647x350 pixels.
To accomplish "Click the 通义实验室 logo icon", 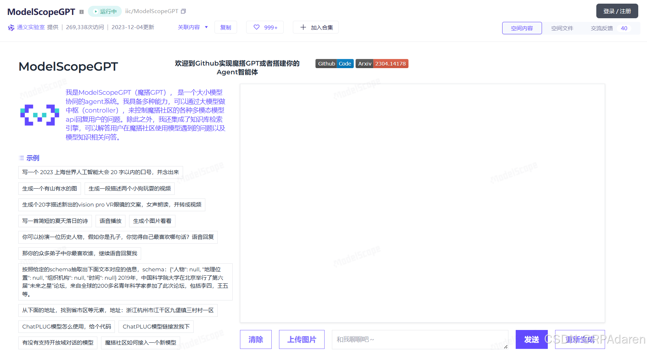I will [11, 27].
